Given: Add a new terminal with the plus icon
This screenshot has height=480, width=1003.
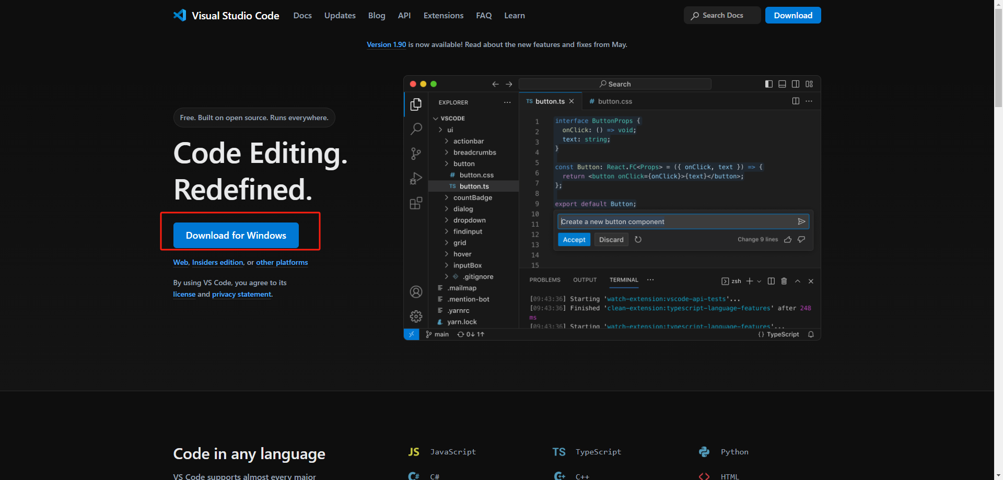Looking at the screenshot, I should (750, 281).
